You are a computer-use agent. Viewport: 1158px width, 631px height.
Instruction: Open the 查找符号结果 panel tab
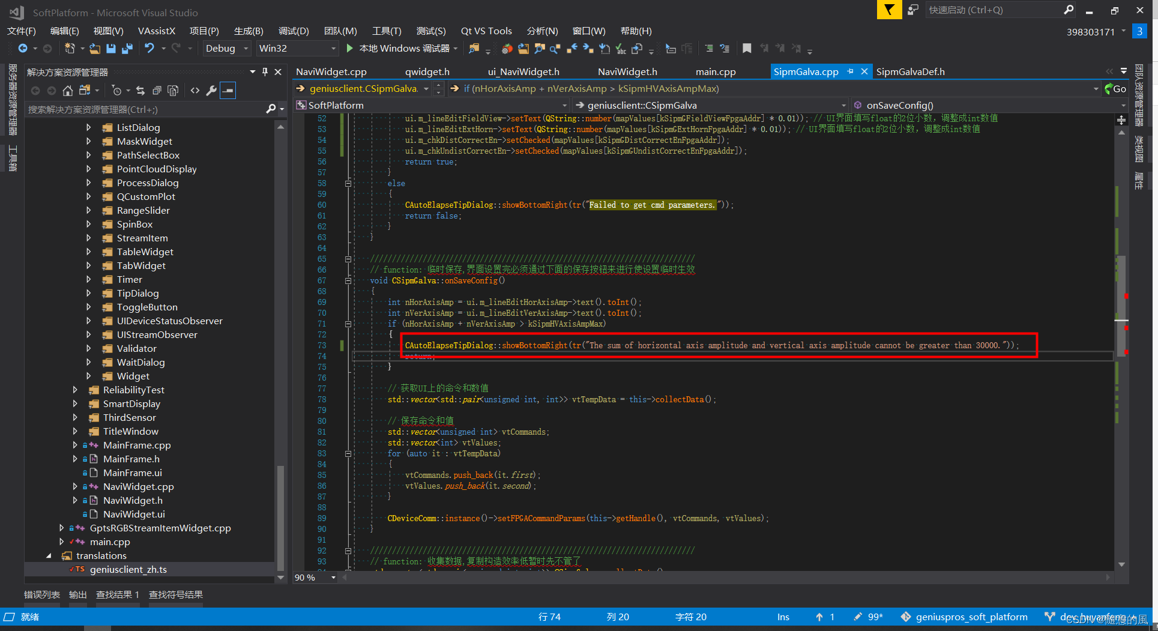(176, 594)
